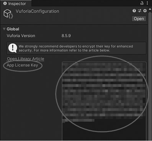Click the Open button

pyautogui.click(x=139, y=19)
